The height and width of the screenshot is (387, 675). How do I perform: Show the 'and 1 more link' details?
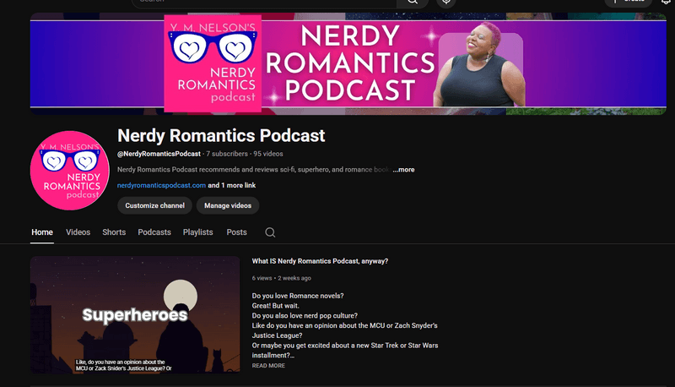click(231, 185)
